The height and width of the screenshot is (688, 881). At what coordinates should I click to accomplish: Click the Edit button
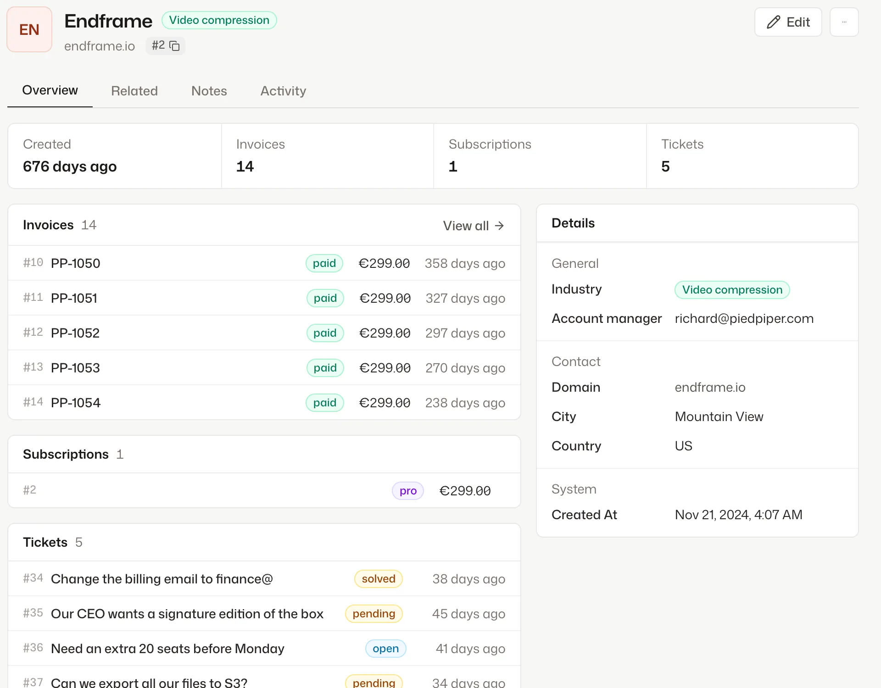pyautogui.click(x=788, y=22)
